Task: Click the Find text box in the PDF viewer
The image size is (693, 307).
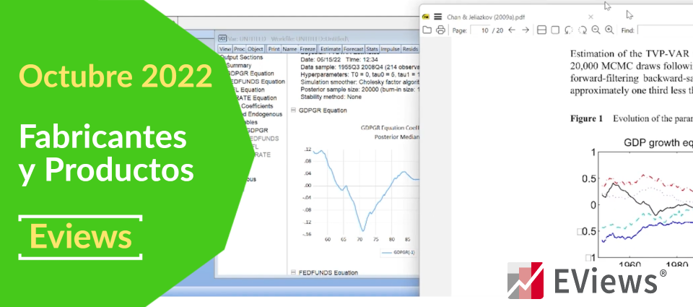Action: [x=665, y=30]
